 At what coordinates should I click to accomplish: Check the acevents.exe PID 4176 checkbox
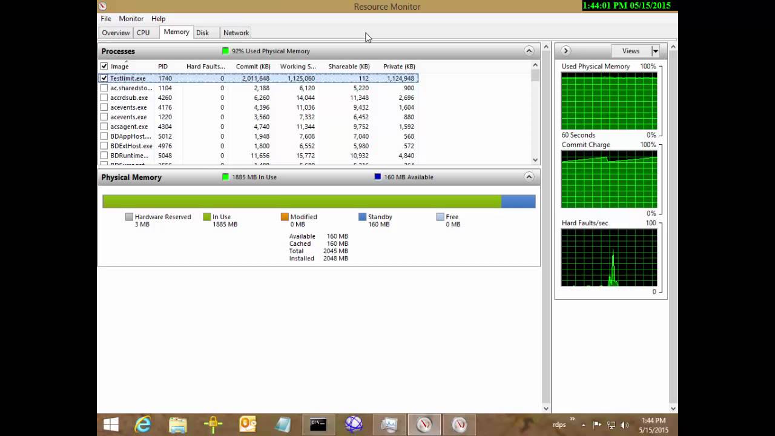pyautogui.click(x=104, y=107)
